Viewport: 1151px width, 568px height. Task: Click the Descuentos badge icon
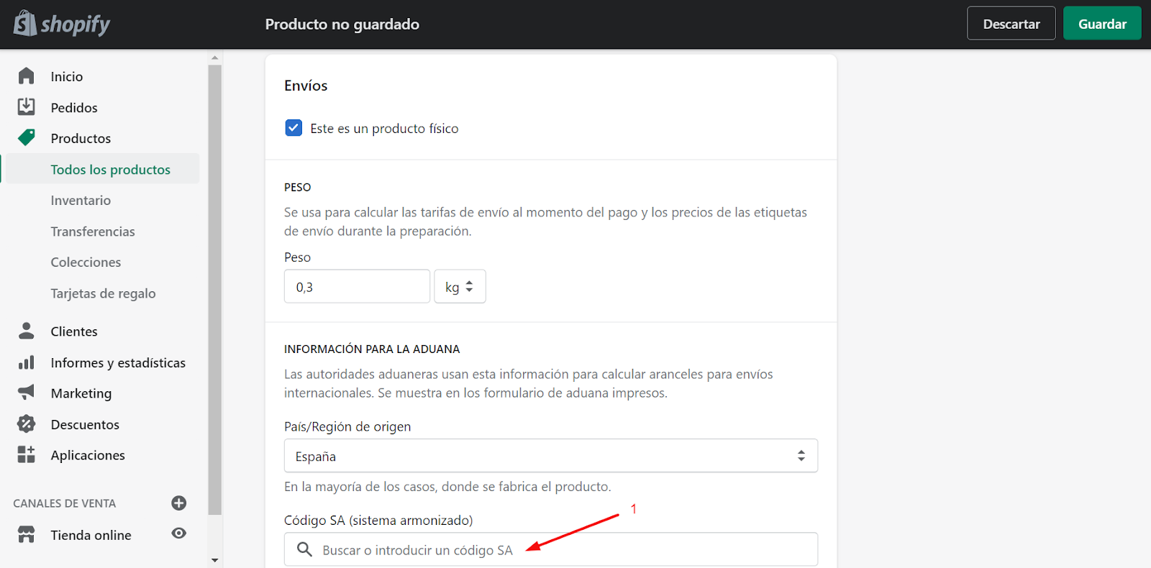pyautogui.click(x=26, y=423)
